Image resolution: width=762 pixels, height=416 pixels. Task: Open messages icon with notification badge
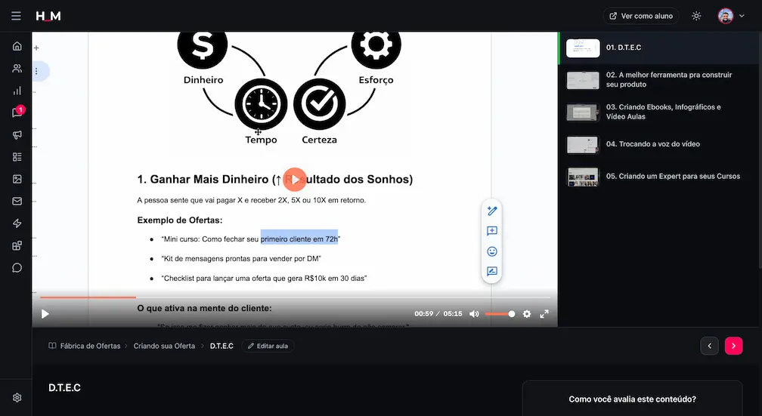(x=17, y=112)
